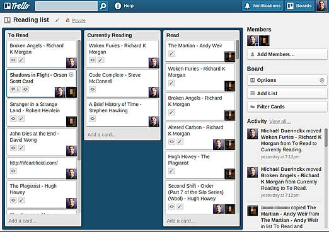Image resolution: width=329 pixels, height=232 pixels.
Task: Click the pencil icon on Woken Furies in Read list
Action: click(x=171, y=83)
